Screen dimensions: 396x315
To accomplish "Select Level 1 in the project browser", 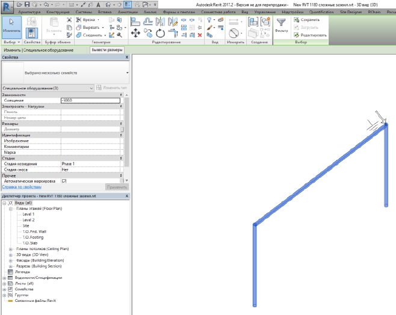I will coord(28,214).
